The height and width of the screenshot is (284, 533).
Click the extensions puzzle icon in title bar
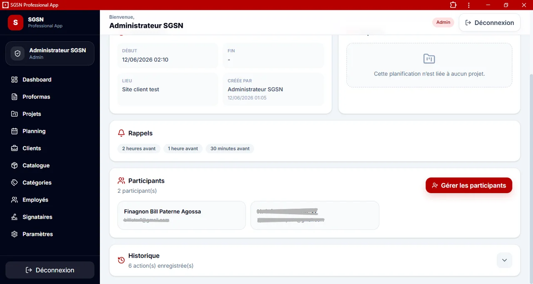pyautogui.click(x=453, y=5)
